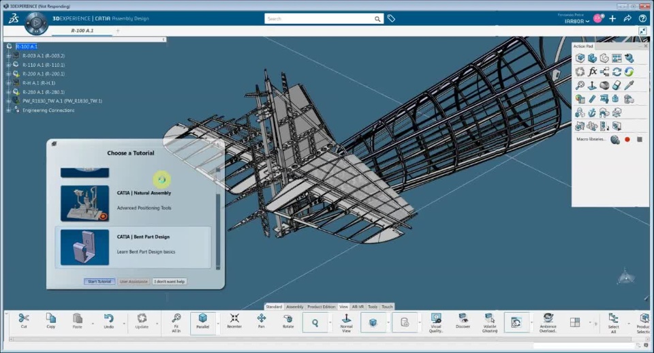Click the grey shaded sphere icon in Action Pad
The image size is (654, 353).
604,85
